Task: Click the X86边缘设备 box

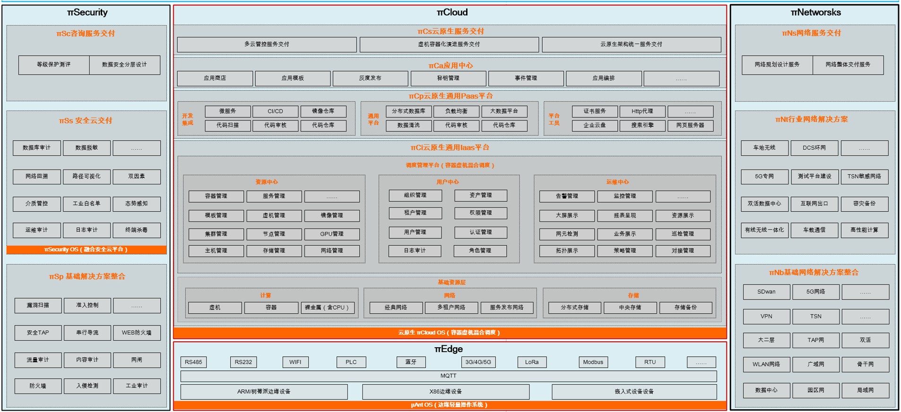Action: pyautogui.click(x=445, y=392)
